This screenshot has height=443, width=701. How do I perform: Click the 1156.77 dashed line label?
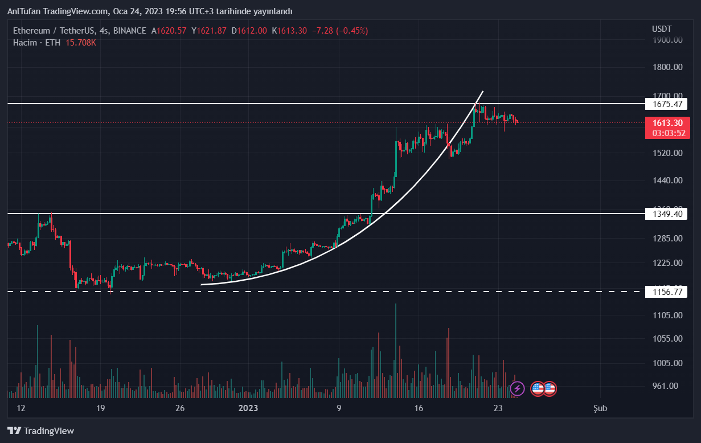pyautogui.click(x=666, y=292)
